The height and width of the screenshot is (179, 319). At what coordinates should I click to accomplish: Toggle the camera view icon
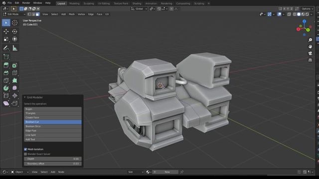click(310, 53)
